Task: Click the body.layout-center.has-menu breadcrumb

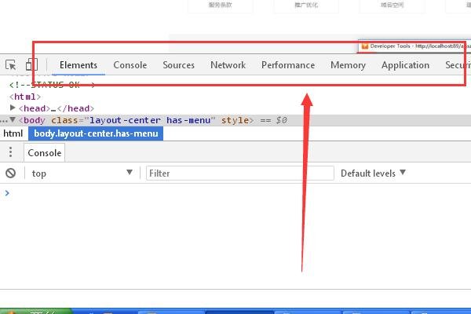Action: pyautogui.click(x=96, y=134)
